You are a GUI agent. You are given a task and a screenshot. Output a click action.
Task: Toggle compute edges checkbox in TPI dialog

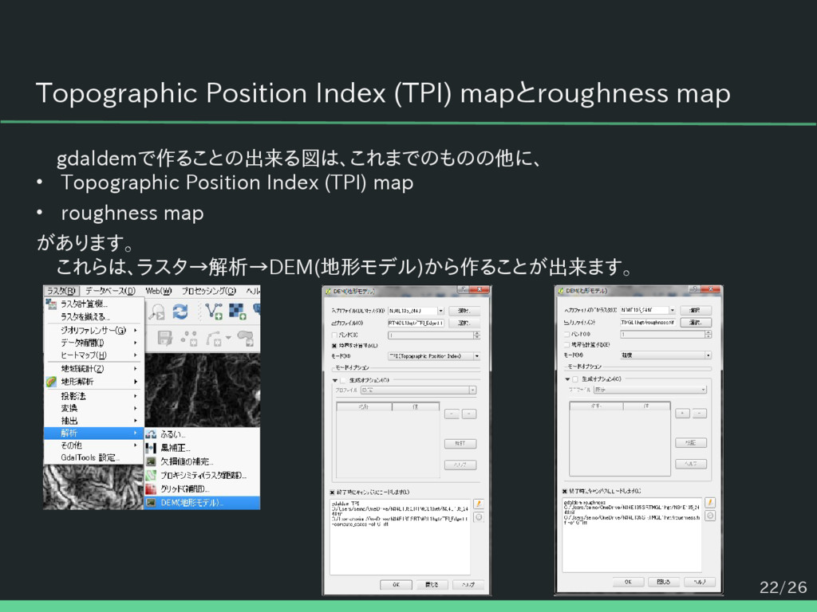coord(334,346)
